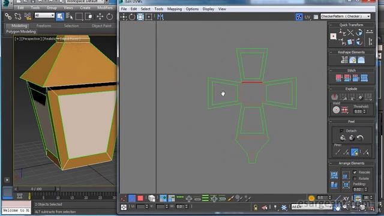384x216 pixels.
Task: Select the Freeform Mode tool in Edit UVWs
Action: click(149, 17)
